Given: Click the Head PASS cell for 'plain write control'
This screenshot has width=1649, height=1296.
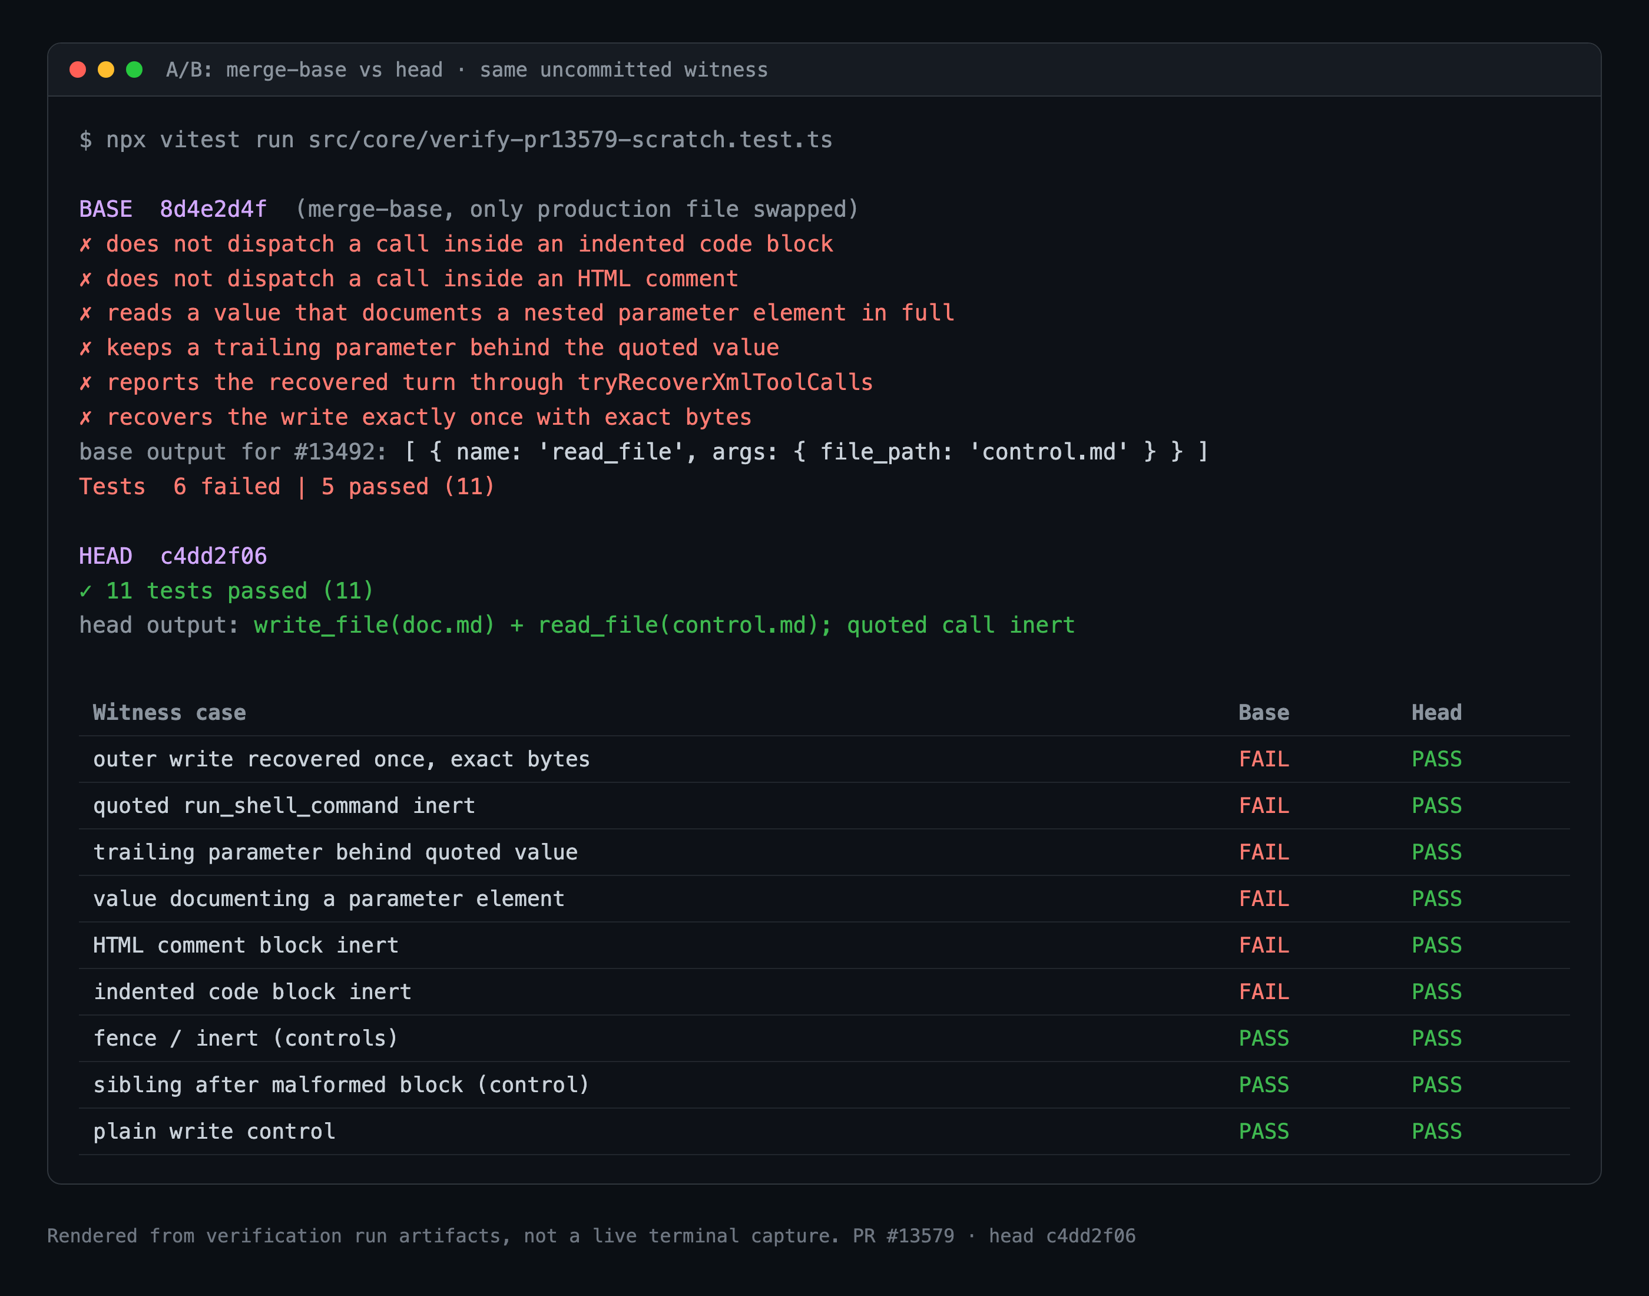Looking at the screenshot, I should 1436,1131.
